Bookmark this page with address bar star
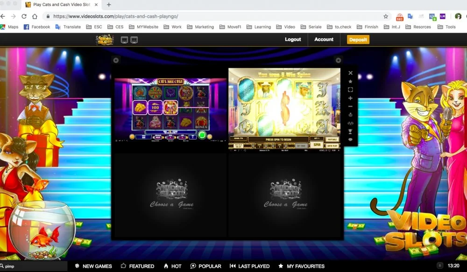 [386, 16]
